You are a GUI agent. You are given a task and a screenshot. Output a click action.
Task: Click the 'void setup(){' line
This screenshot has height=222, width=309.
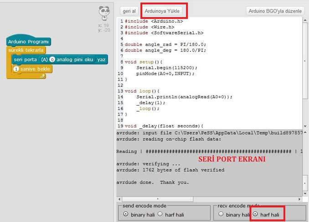coord(144,62)
